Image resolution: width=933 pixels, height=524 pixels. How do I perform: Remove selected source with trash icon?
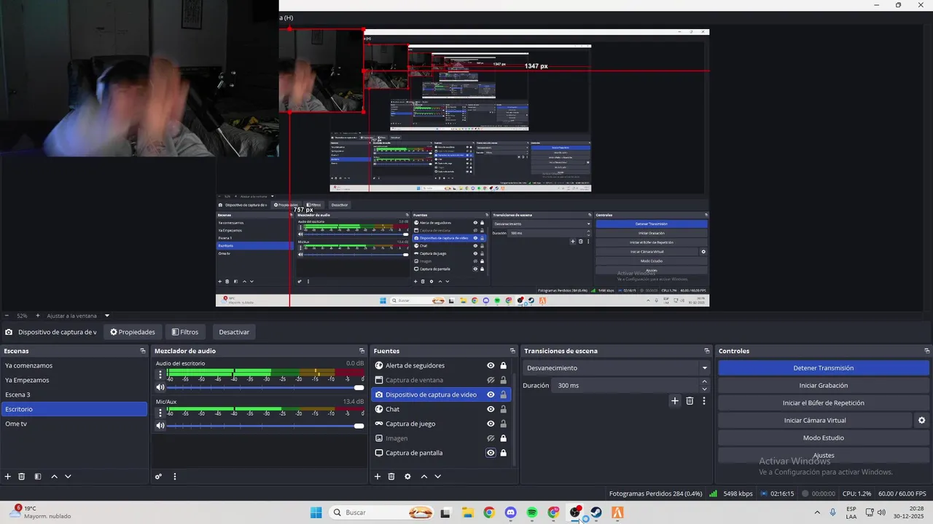tap(391, 477)
